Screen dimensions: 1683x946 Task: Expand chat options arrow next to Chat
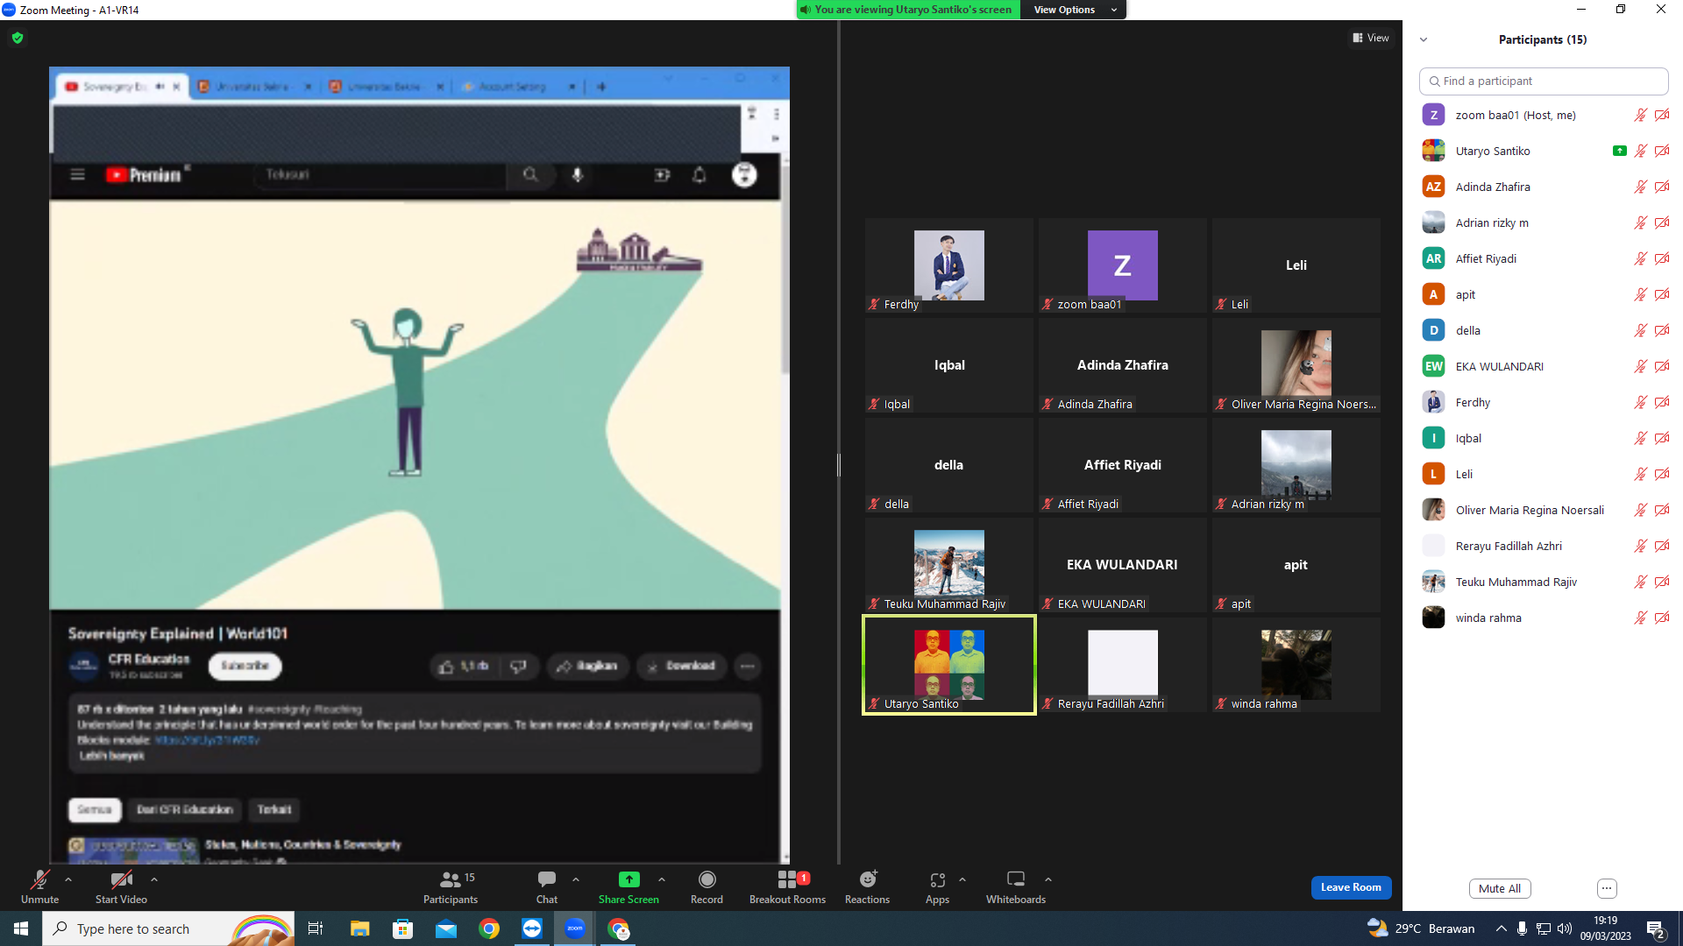coord(576,879)
